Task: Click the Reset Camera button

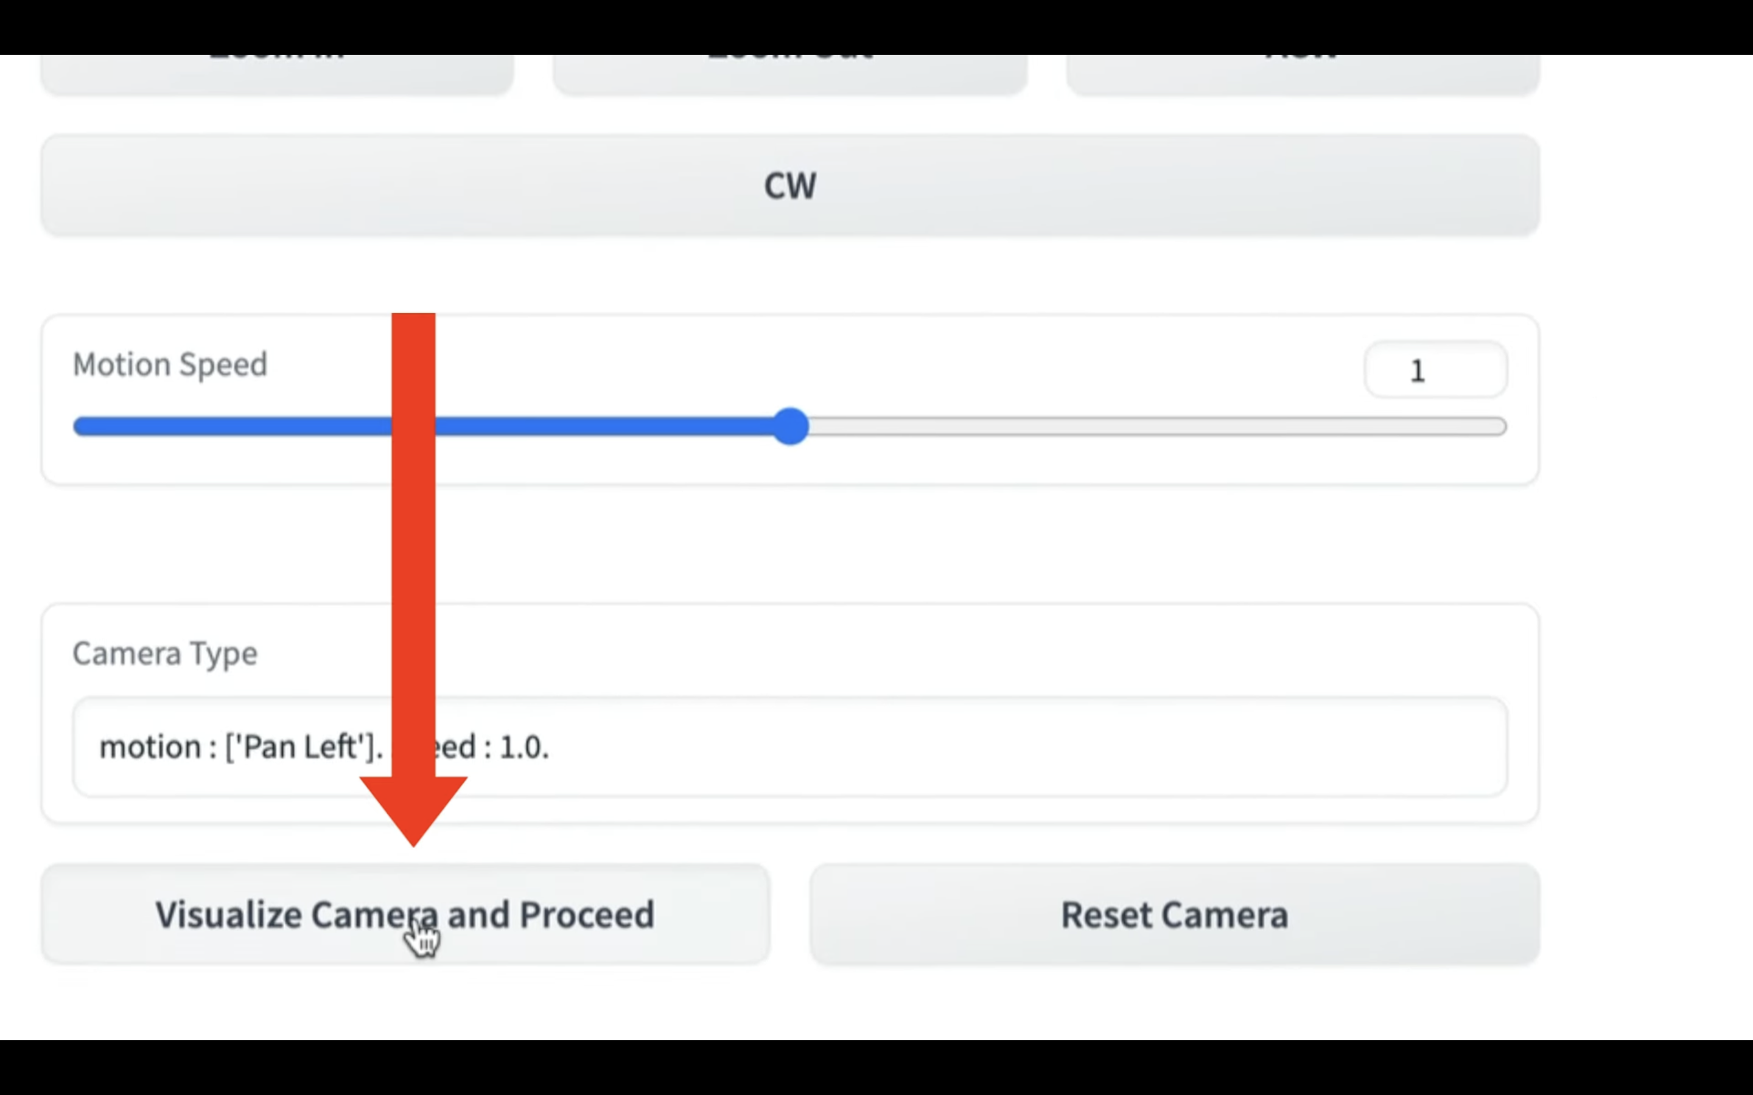Action: point(1174,914)
